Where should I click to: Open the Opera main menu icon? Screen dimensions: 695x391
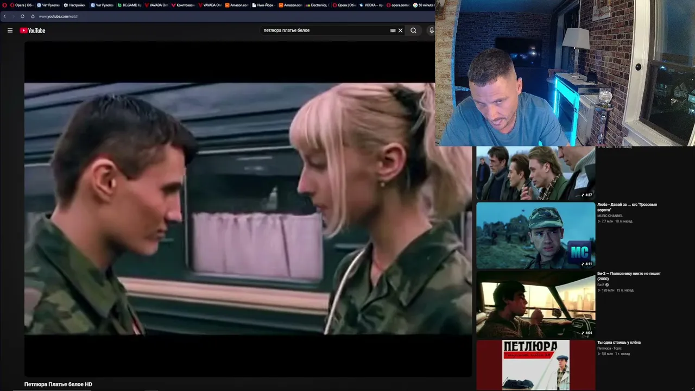4,5
